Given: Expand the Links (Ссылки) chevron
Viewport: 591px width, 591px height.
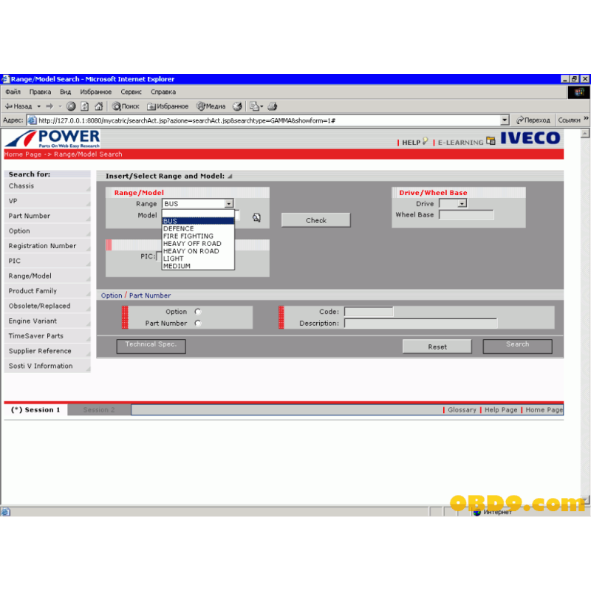Looking at the screenshot, I should (x=586, y=119).
